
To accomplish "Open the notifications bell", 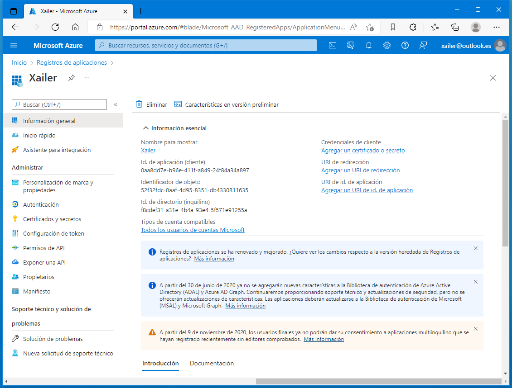I will coord(369,45).
